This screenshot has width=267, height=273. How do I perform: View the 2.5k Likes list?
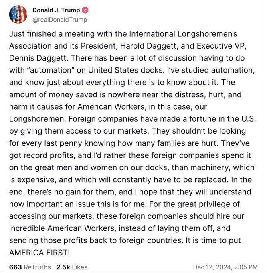[72, 267]
